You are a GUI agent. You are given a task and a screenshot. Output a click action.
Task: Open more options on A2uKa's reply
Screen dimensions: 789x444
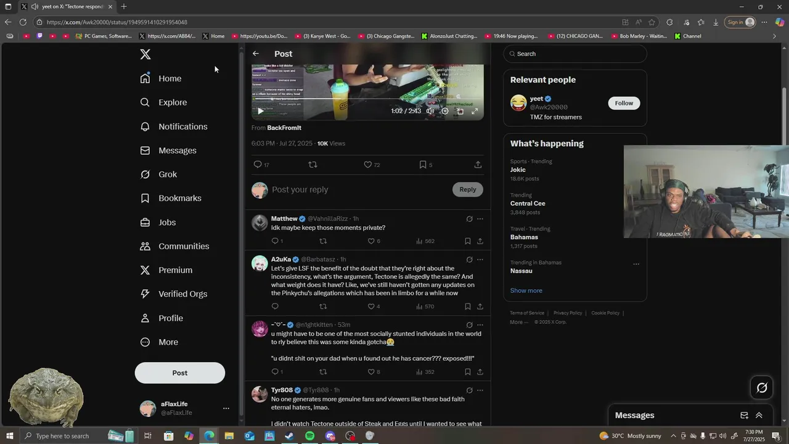(x=480, y=260)
